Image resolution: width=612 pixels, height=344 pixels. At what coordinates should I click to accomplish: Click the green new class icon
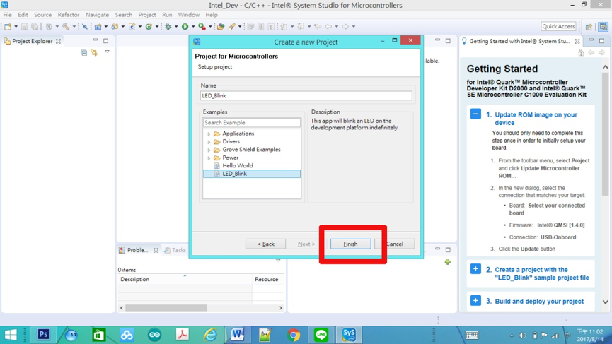149,27
